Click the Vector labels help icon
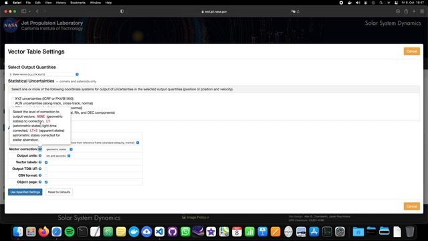The height and width of the screenshot is (241, 428). (x=40, y=162)
